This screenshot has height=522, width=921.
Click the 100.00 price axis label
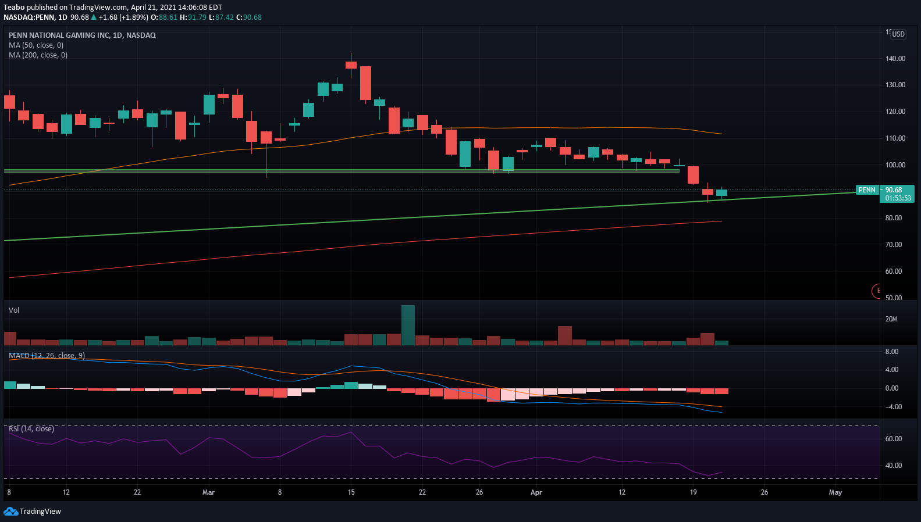click(895, 165)
